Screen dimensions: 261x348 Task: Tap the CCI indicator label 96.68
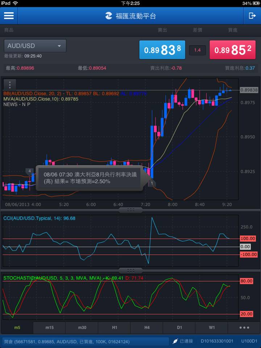click(39, 218)
